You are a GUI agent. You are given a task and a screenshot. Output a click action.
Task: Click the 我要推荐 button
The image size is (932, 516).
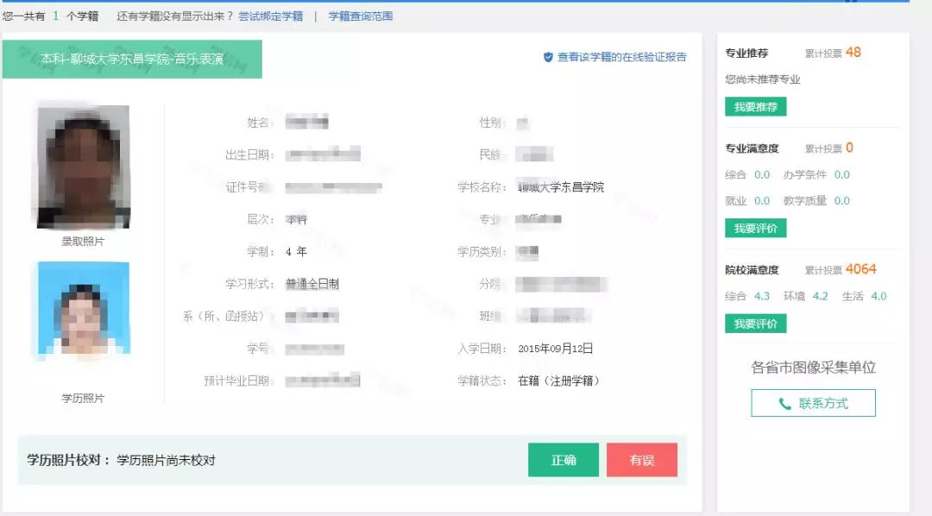point(755,107)
